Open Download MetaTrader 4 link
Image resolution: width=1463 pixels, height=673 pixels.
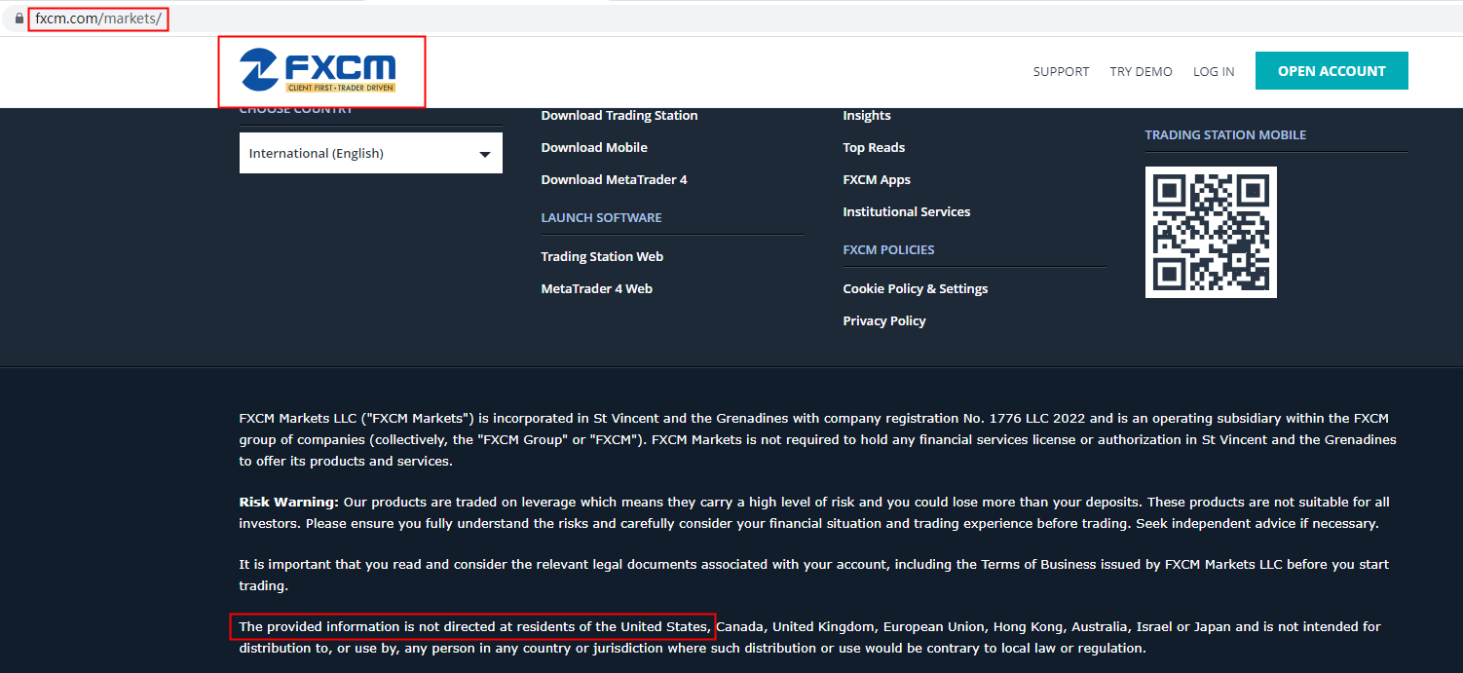[614, 179]
